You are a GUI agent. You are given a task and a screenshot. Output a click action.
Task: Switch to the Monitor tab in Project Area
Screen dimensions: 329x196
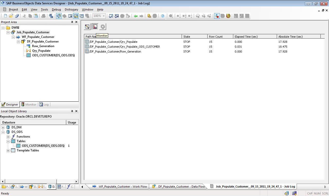29,105
